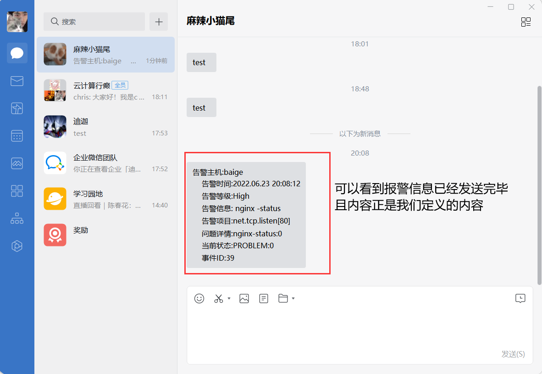542x374 pixels.
Task: Click the 麻辣小猫尾 avatar in list
Action: coord(55,54)
